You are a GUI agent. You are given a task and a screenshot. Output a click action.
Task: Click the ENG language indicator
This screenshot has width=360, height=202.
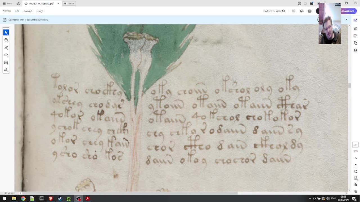tap(334, 199)
